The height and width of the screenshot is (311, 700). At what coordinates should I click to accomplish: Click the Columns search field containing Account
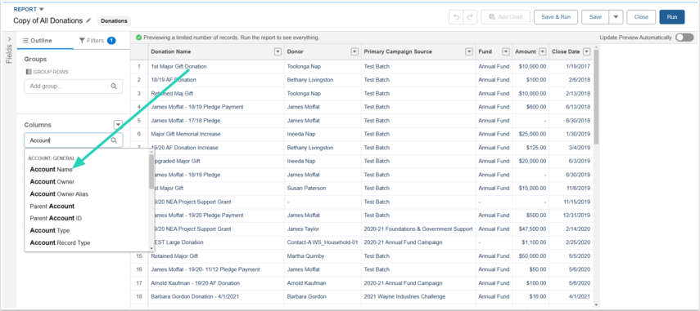pos(73,140)
